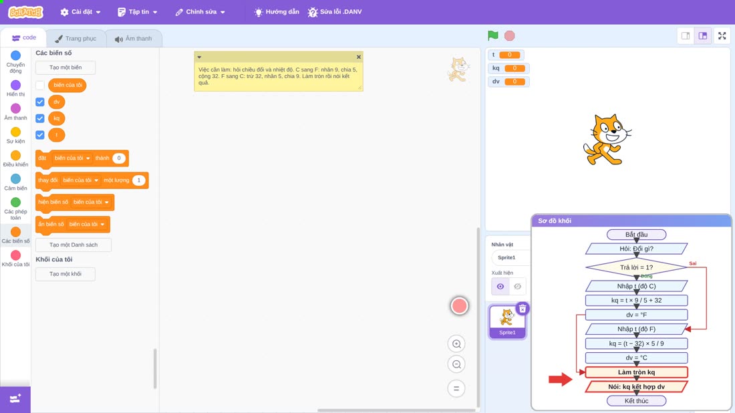Screen dimensions: 735x413
Task: Delete Sprite1 with the trash icon
Action: 523,309
